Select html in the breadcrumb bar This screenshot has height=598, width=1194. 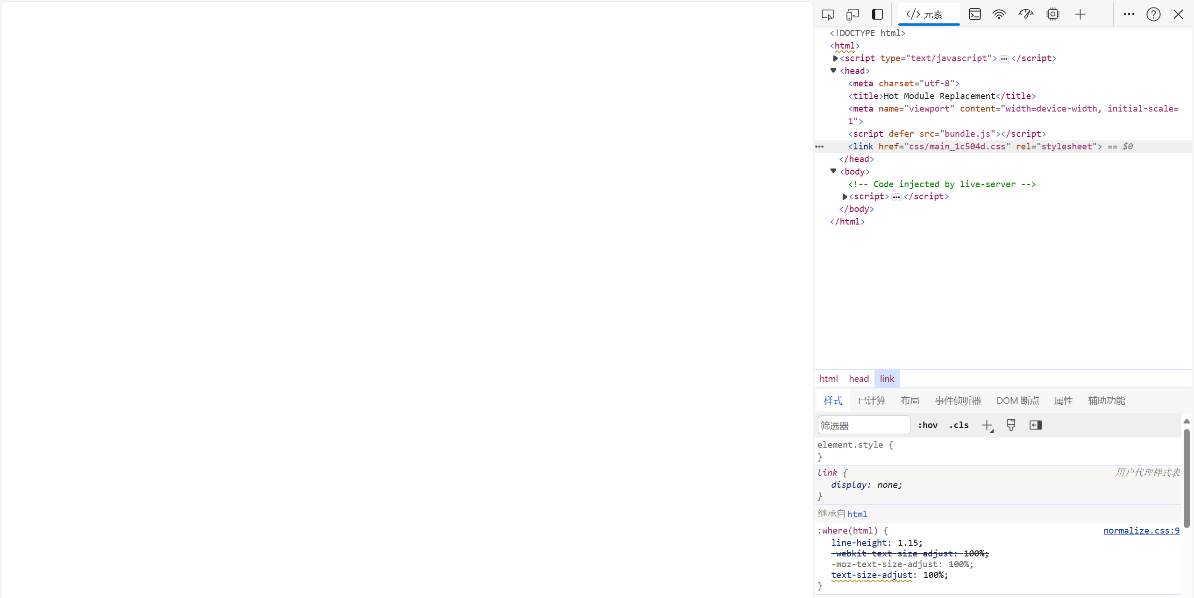[x=829, y=379]
